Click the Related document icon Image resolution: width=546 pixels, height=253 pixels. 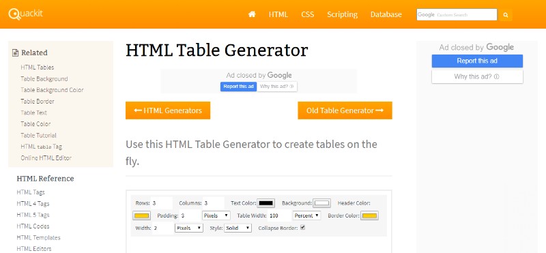(15, 53)
